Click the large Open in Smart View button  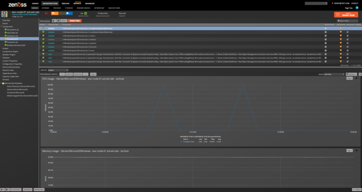click(346, 14)
